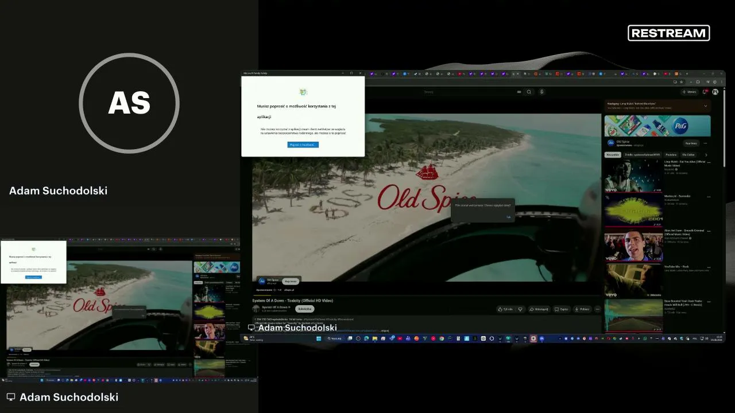Screen dimensions: 735x413
Task: Click the System Of A Down channel avatar
Action: [x=256, y=309]
